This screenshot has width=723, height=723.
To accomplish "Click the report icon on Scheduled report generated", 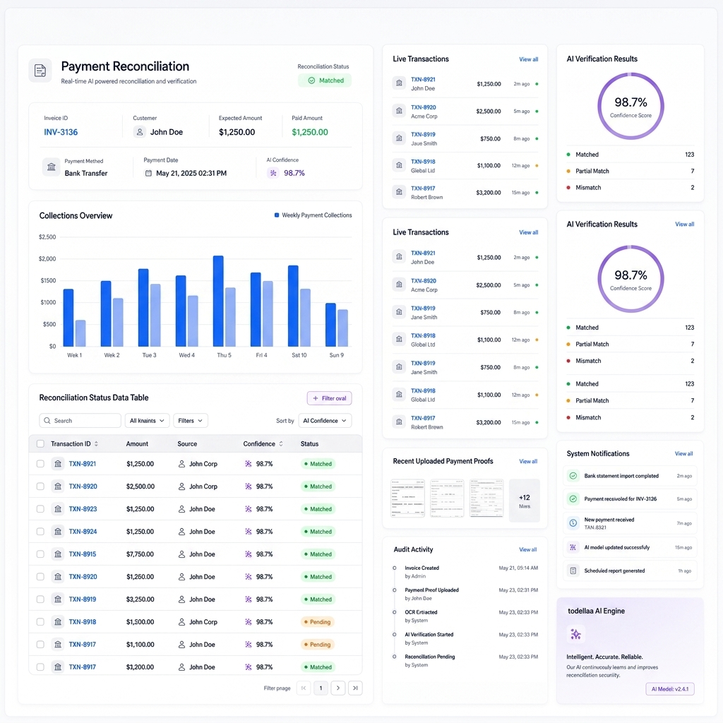I will (573, 570).
